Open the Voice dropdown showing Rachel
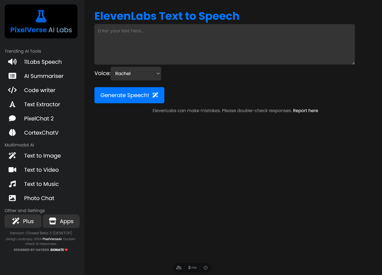 coord(136,74)
